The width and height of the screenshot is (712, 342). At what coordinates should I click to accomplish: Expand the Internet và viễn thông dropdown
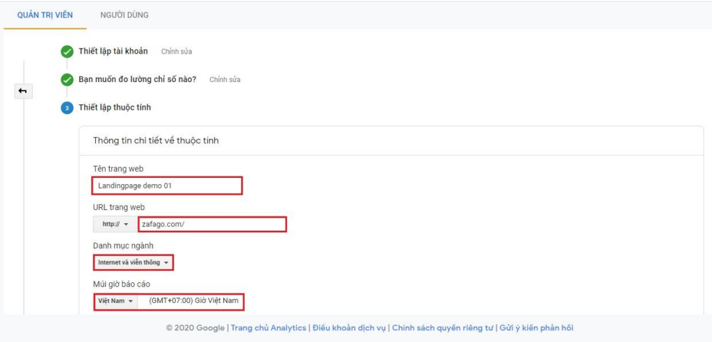coord(133,263)
